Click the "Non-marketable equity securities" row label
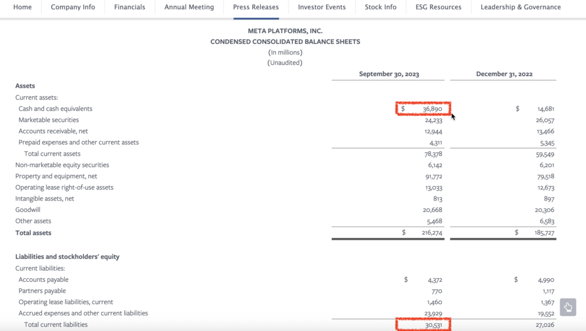586x331 pixels. click(62, 165)
